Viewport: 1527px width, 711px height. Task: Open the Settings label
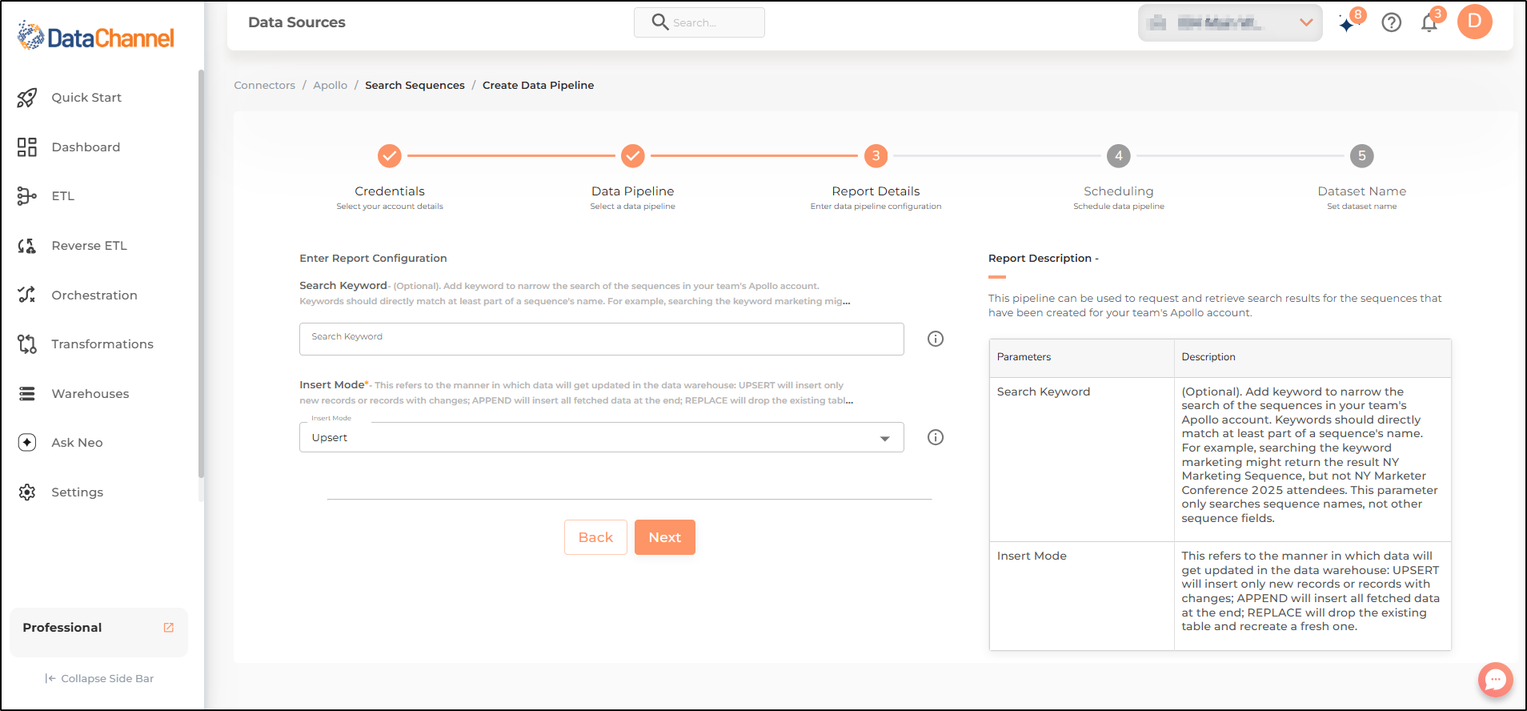pyautogui.click(x=78, y=492)
